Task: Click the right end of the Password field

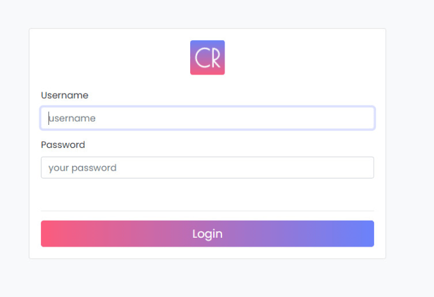Action: coord(364,168)
